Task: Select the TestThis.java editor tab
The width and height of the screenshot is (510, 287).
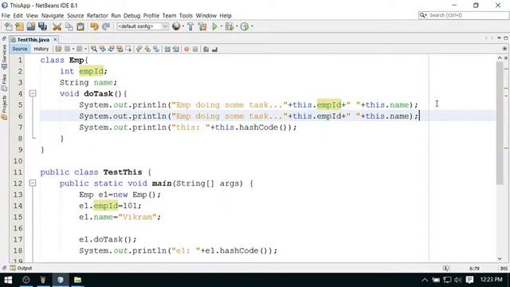Action: [x=33, y=40]
